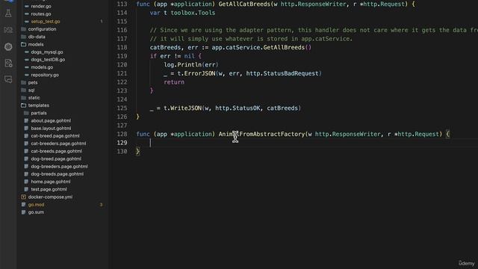Open the locked file icon view
This screenshot has height=269, width=478.
pos(8,63)
